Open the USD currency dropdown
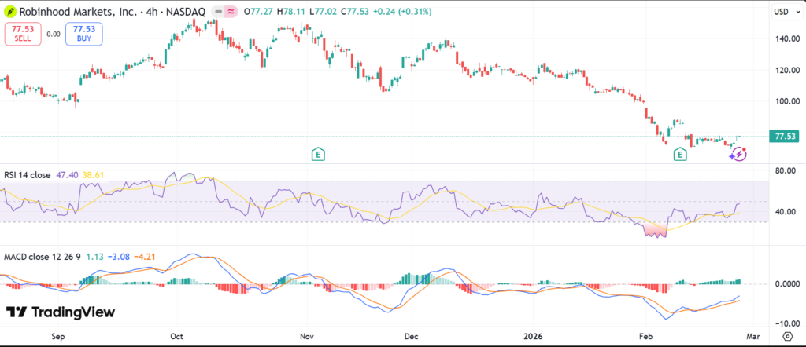The height and width of the screenshot is (347, 806). tap(781, 12)
